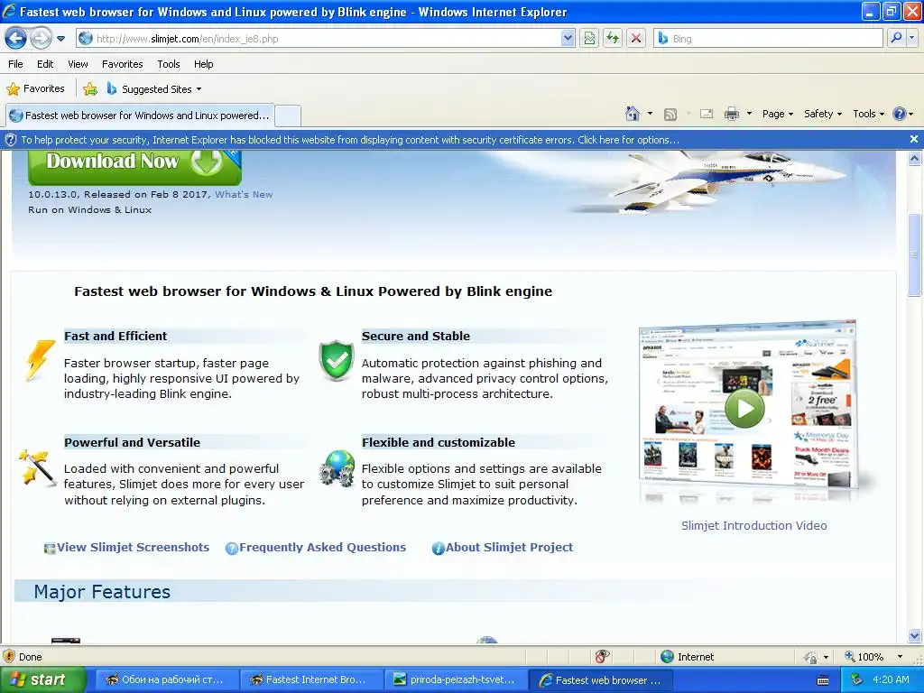Expand the Print dropdown arrow
Viewport: 924px width, 693px height.
point(749,114)
